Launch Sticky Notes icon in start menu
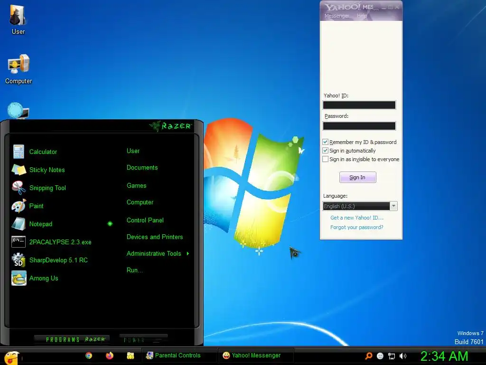486x365 pixels. [x=19, y=170]
